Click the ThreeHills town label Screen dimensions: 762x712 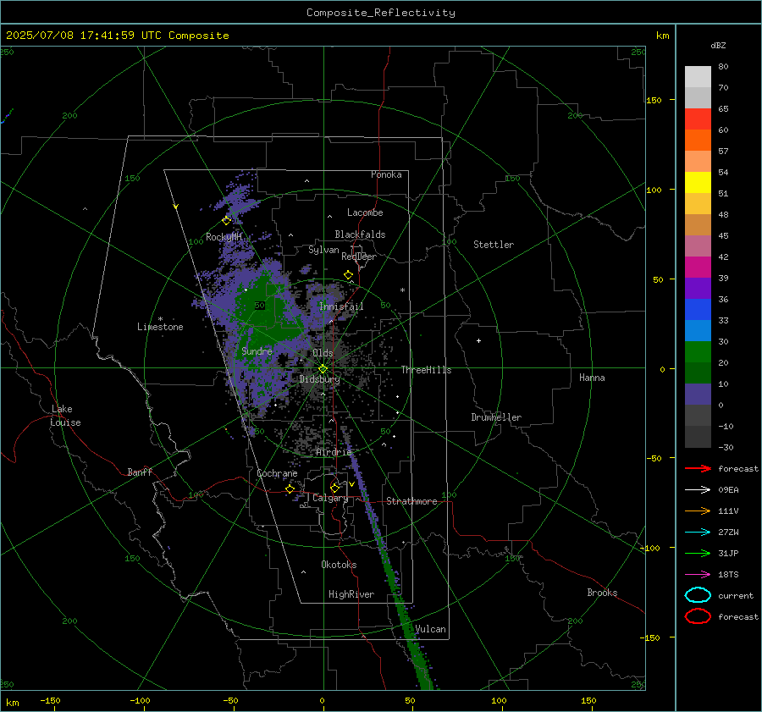(x=426, y=370)
